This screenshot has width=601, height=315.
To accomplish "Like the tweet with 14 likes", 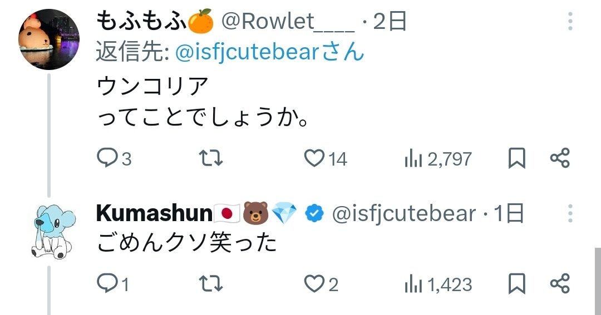I will tap(314, 159).
